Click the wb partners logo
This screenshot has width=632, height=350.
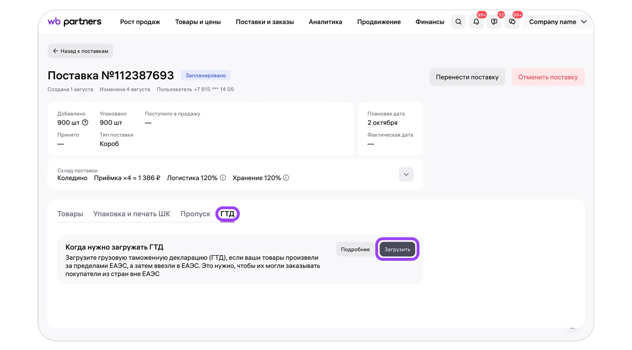pos(75,22)
